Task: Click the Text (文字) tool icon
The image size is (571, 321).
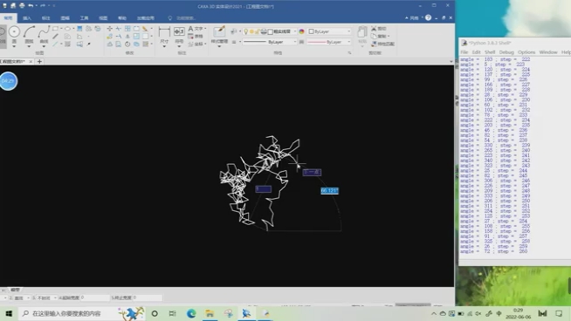Action: pos(190,29)
